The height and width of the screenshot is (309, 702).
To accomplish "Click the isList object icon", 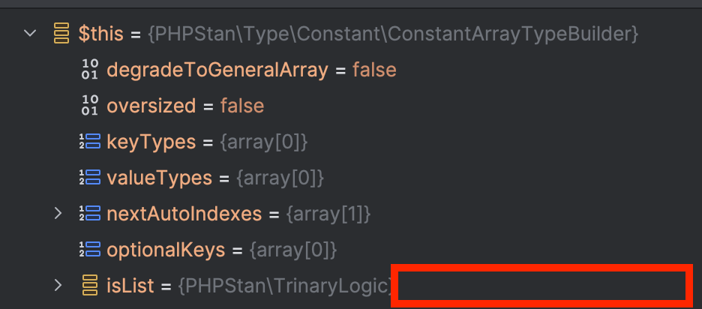I will tap(90, 285).
